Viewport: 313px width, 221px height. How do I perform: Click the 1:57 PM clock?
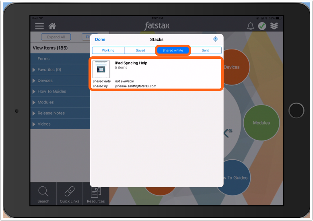157,18
